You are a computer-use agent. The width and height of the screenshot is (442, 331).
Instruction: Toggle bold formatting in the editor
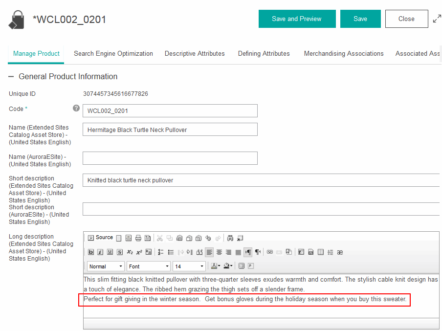point(91,252)
